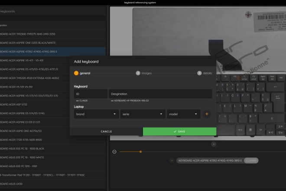This screenshot has height=191, width=286.
Task: Click the green SAVE button
Action: [x=179, y=132]
